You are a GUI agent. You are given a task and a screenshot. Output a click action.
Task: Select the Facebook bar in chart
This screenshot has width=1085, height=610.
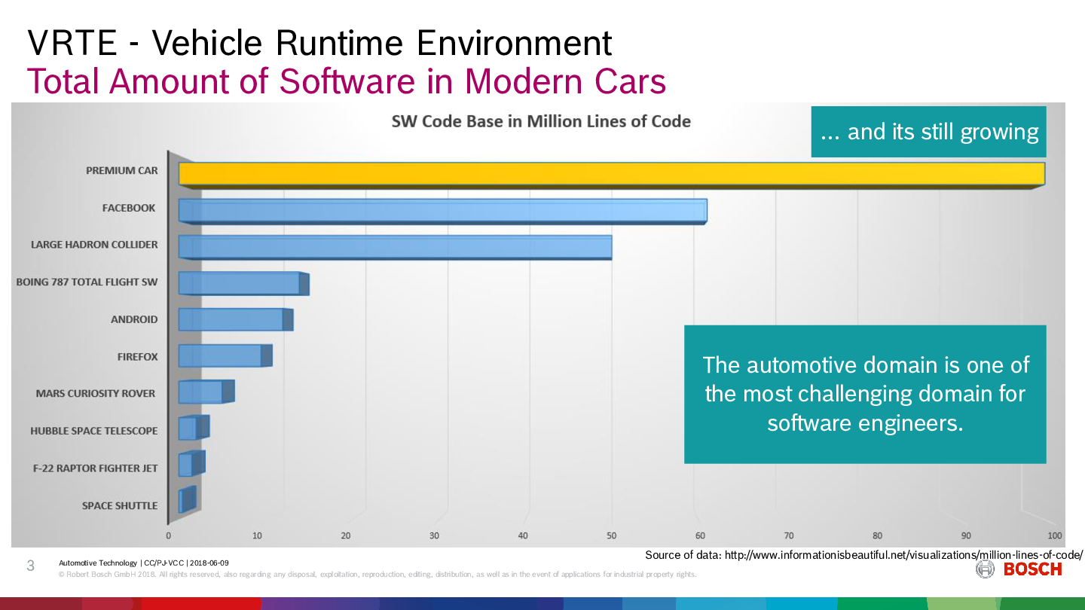(x=442, y=211)
